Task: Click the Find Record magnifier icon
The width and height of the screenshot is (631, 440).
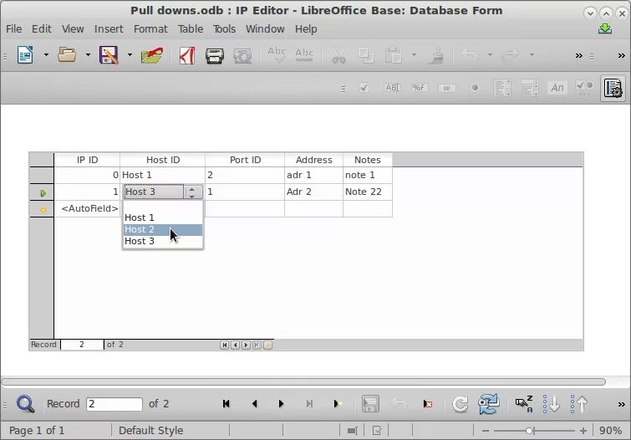Action: [x=25, y=403]
